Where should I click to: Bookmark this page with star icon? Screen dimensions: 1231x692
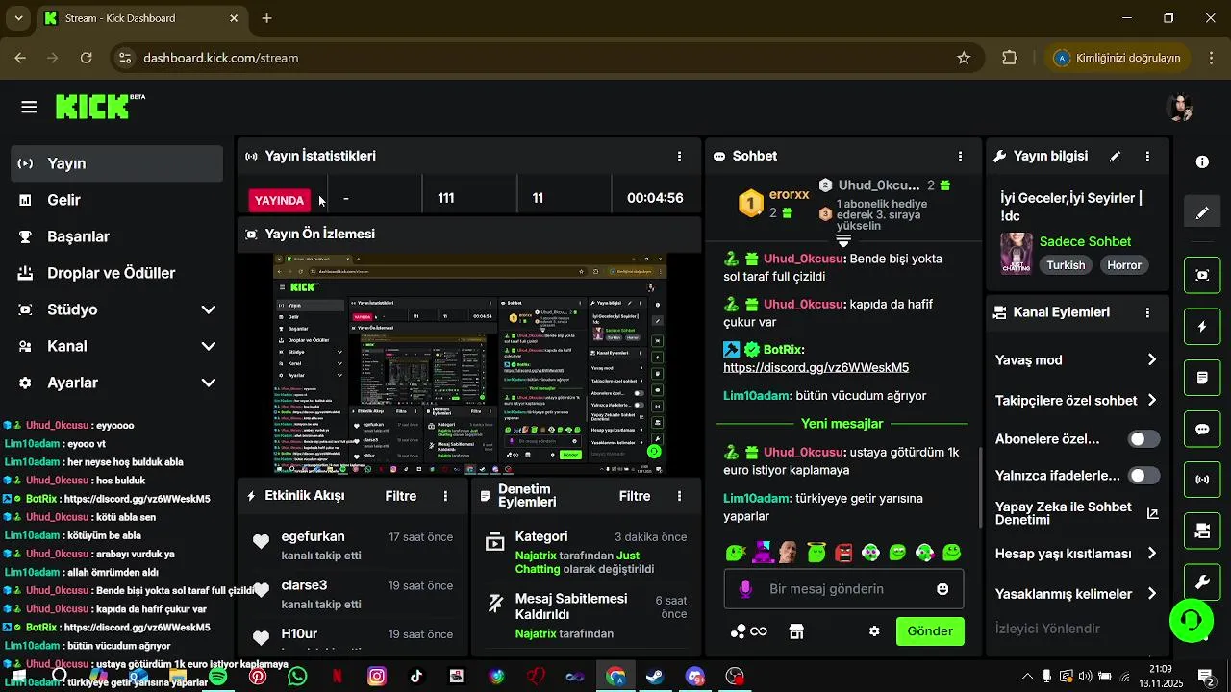[x=964, y=58]
